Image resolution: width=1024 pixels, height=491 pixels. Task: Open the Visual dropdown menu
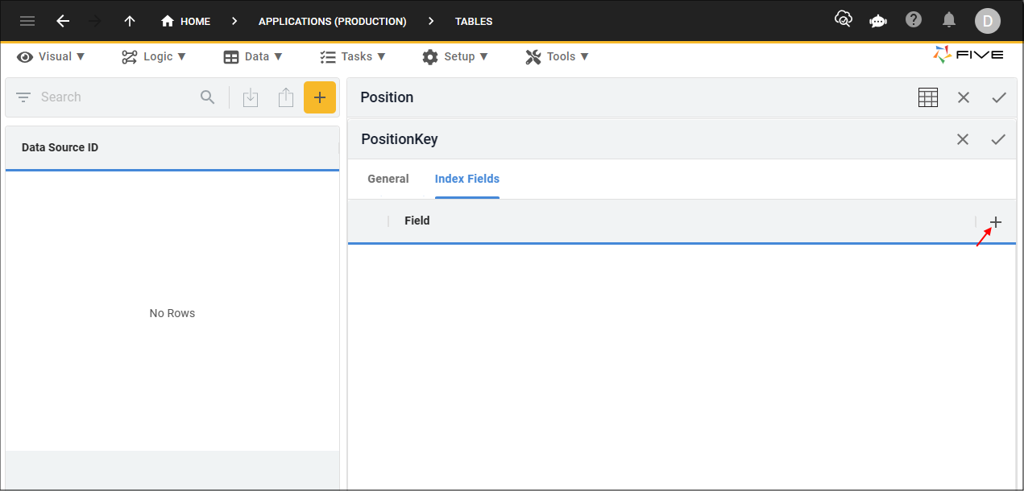(51, 56)
